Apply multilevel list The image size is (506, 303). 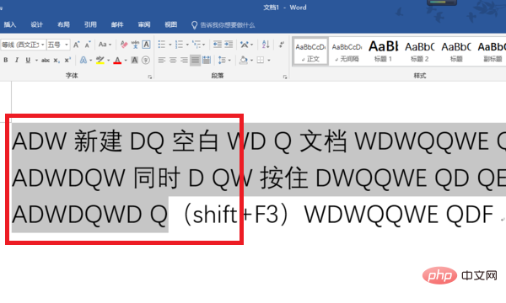point(196,45)
